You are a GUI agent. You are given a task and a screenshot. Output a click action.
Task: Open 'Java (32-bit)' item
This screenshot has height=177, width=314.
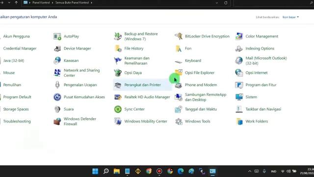tap(14, 60)
